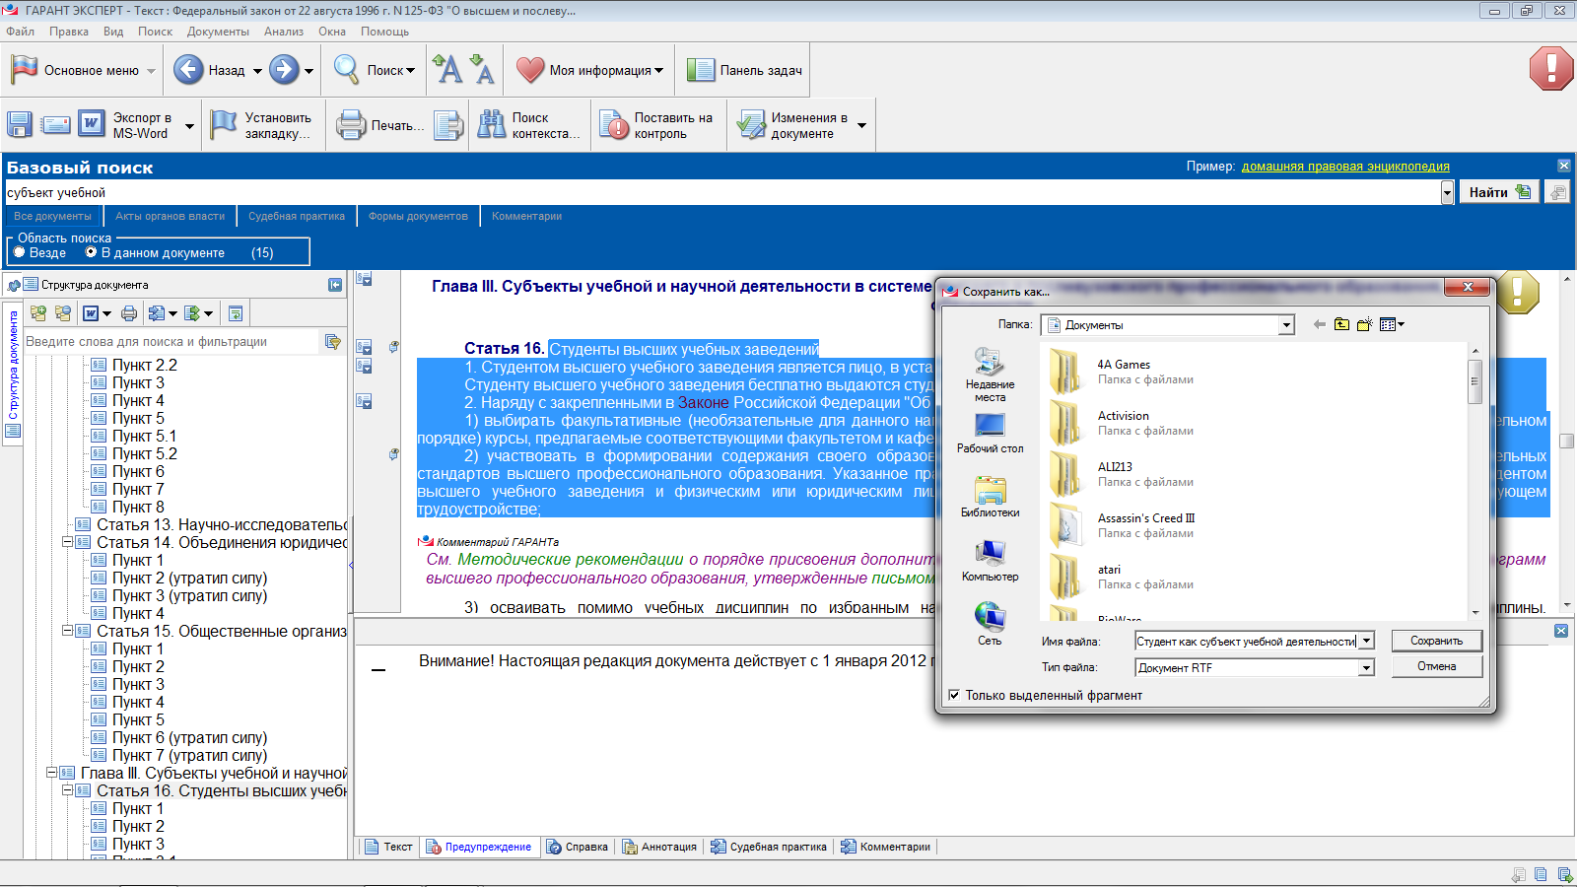1577x887 pixels.
Task: Expand all tree nodes in structure panel
Action: (x=38, y=313)
